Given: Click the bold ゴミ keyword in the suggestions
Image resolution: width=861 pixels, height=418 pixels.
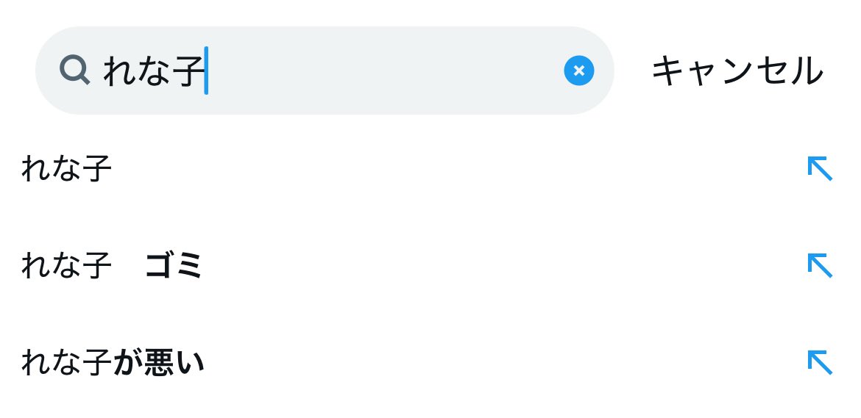Looking at the screenshot, I should (x=174, y=266).
